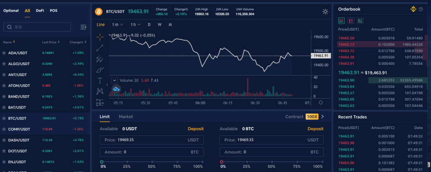Select the trend line drawing tool
Viewport: 431px width, 172px height.
(x=100, y=48)
